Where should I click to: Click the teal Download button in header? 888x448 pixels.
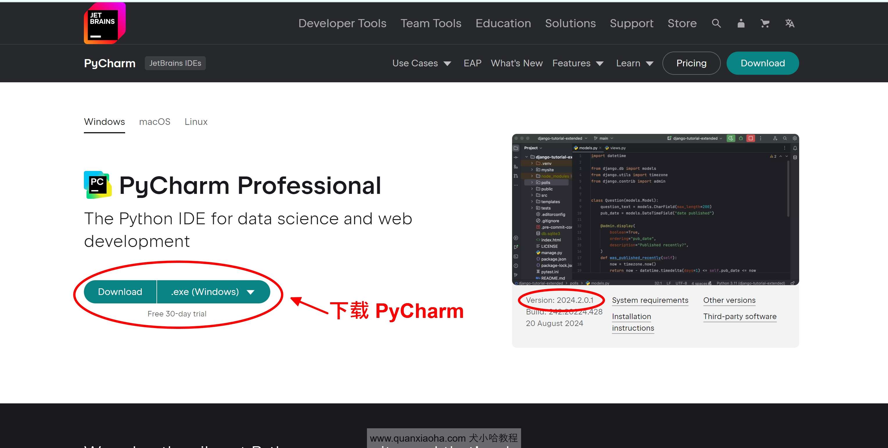click(763, 63)
